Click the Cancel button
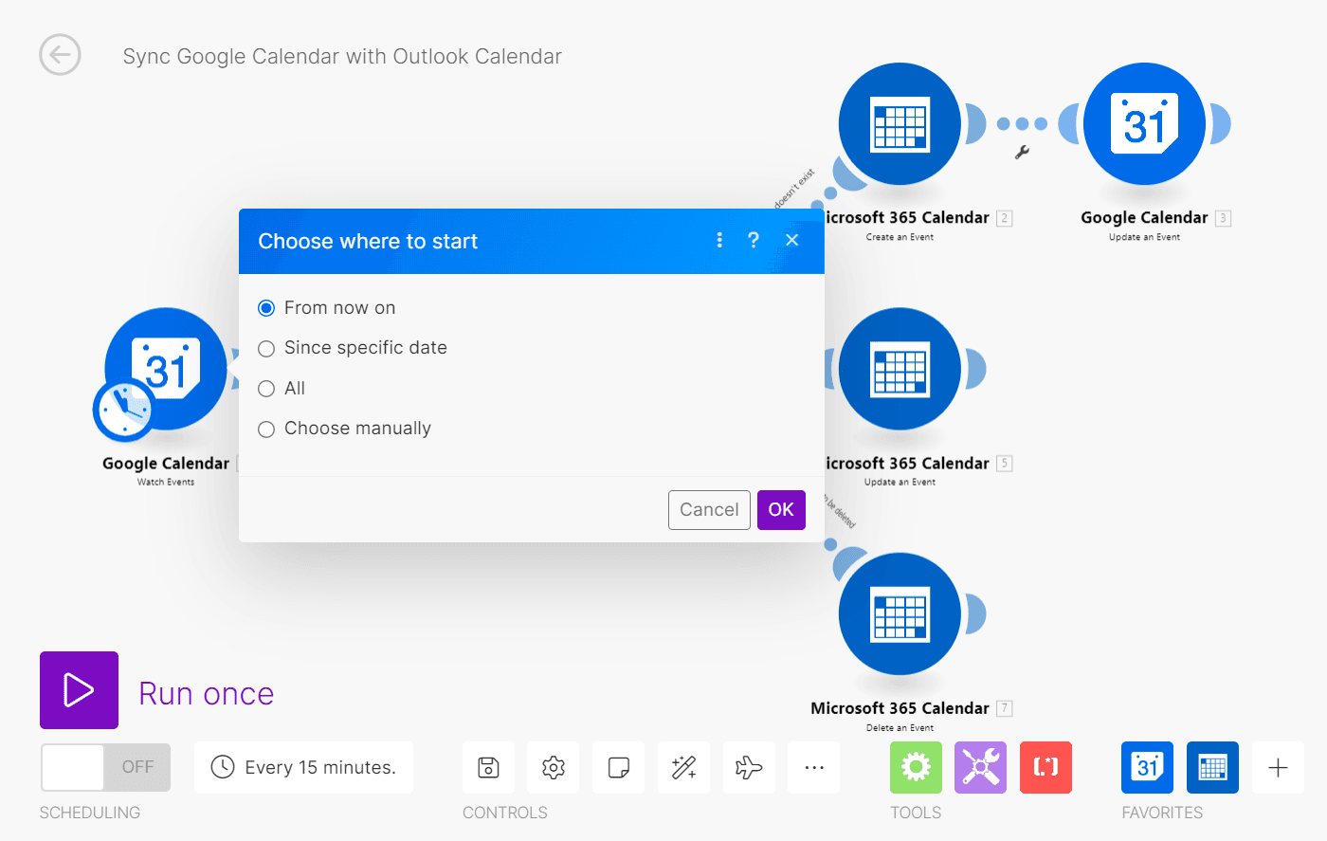1327x841 pixels. pos(708,510)
